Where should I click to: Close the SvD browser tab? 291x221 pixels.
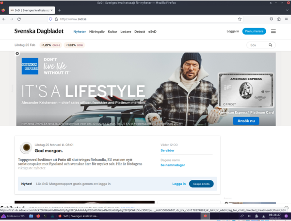(x=51, y=10)
